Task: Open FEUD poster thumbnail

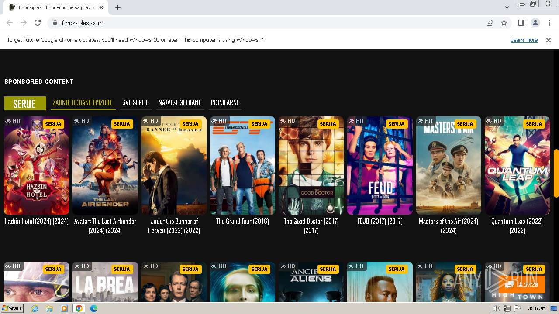Action: [380, 165]
